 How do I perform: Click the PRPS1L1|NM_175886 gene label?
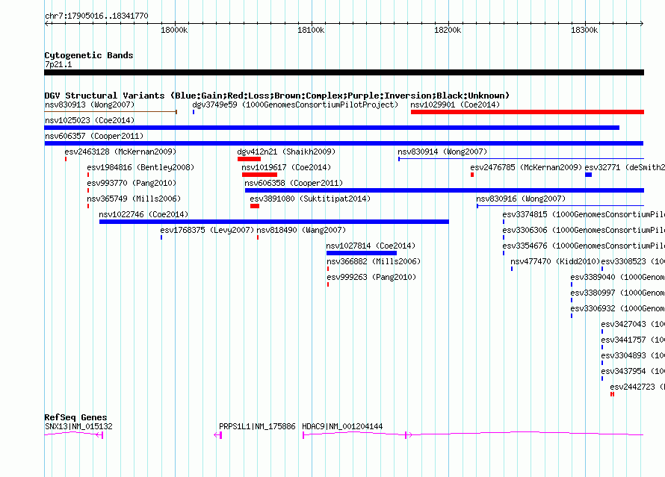257,426
